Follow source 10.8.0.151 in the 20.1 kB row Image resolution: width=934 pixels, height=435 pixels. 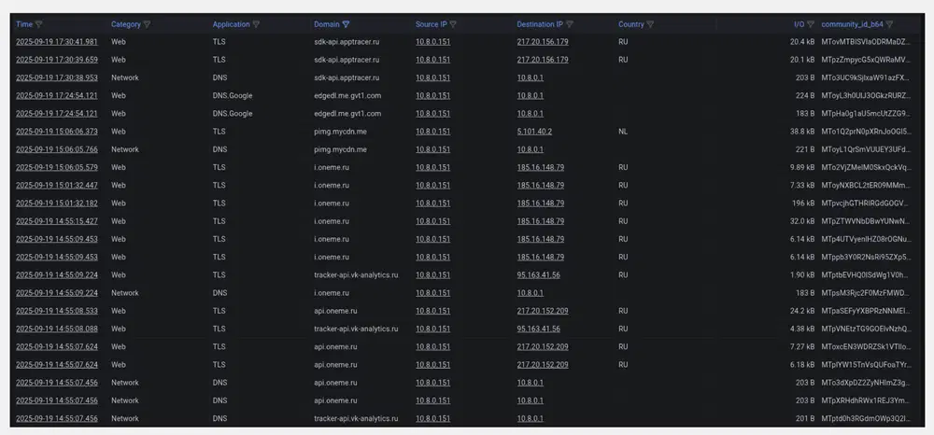pyautogui.click(x=433, y=60)
